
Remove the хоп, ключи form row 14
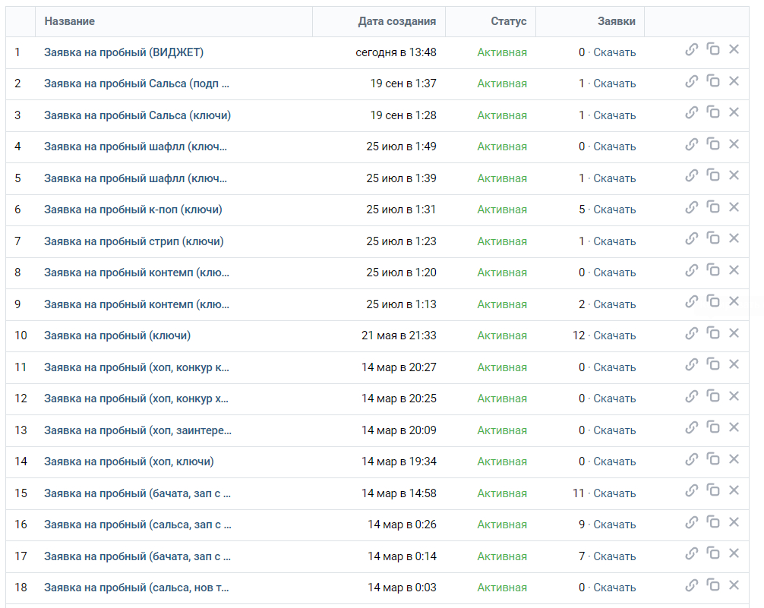point(734,459)
